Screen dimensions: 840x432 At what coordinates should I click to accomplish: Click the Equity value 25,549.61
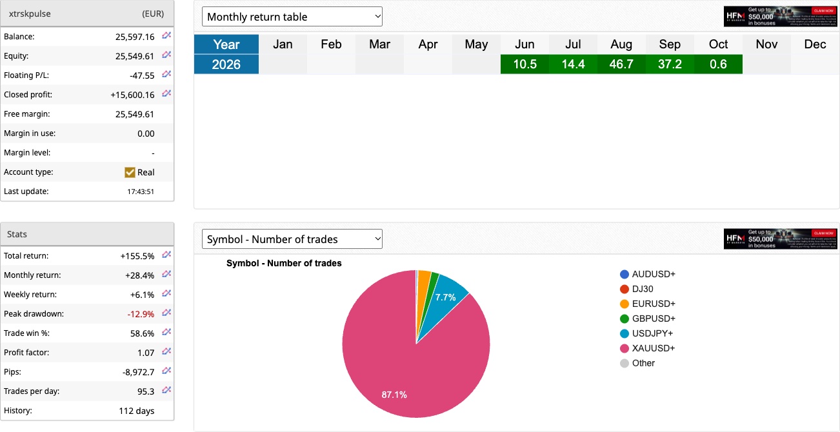point(135,56)
